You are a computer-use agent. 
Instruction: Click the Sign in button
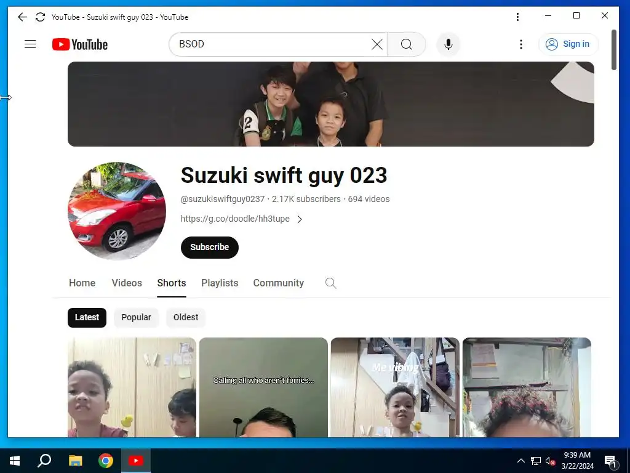click(x=568, y=44)
